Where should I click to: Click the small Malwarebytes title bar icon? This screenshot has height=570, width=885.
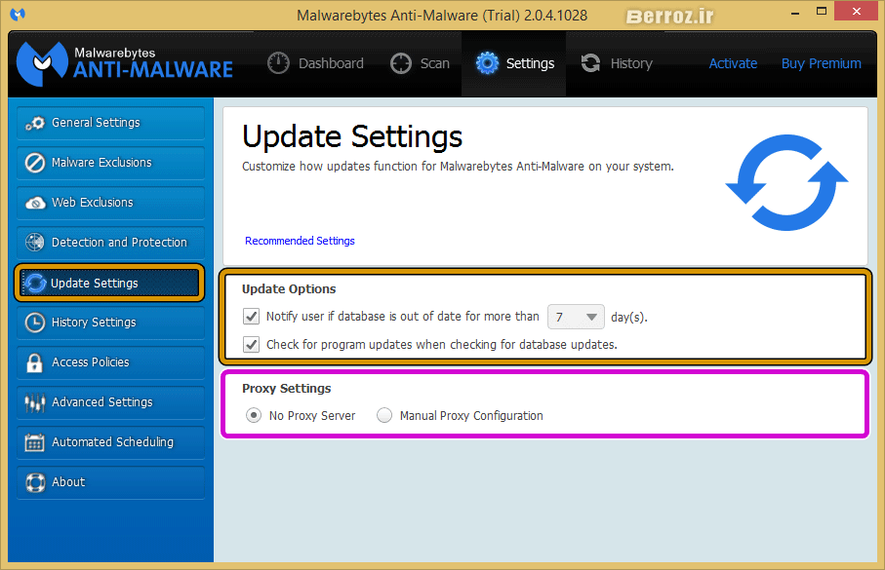point(18,14)
